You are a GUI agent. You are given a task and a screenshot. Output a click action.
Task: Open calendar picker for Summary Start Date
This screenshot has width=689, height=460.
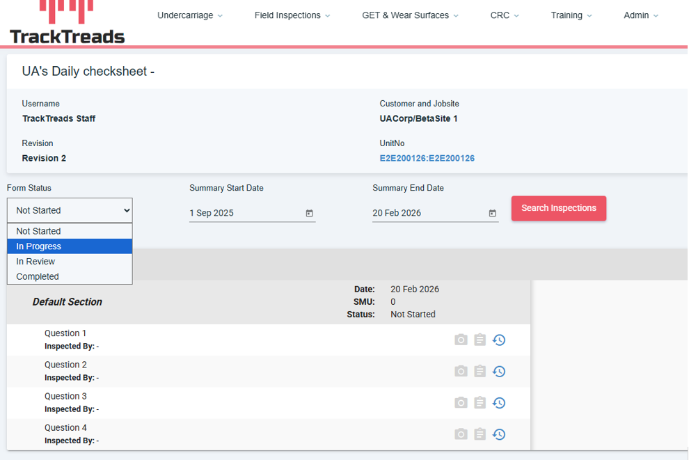click(309, 213)
